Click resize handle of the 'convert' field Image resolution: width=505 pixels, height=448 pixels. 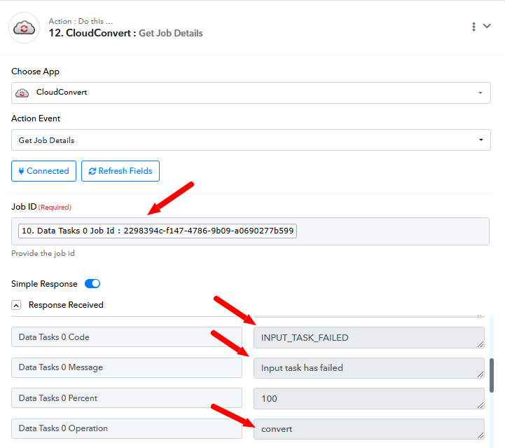coord(480,435)
